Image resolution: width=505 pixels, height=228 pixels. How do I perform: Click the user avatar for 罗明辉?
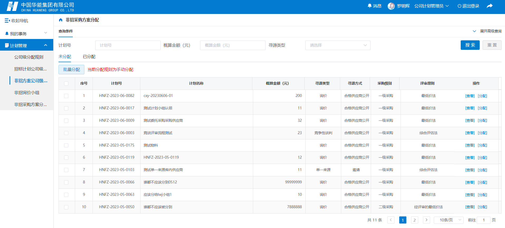point(391,6)
